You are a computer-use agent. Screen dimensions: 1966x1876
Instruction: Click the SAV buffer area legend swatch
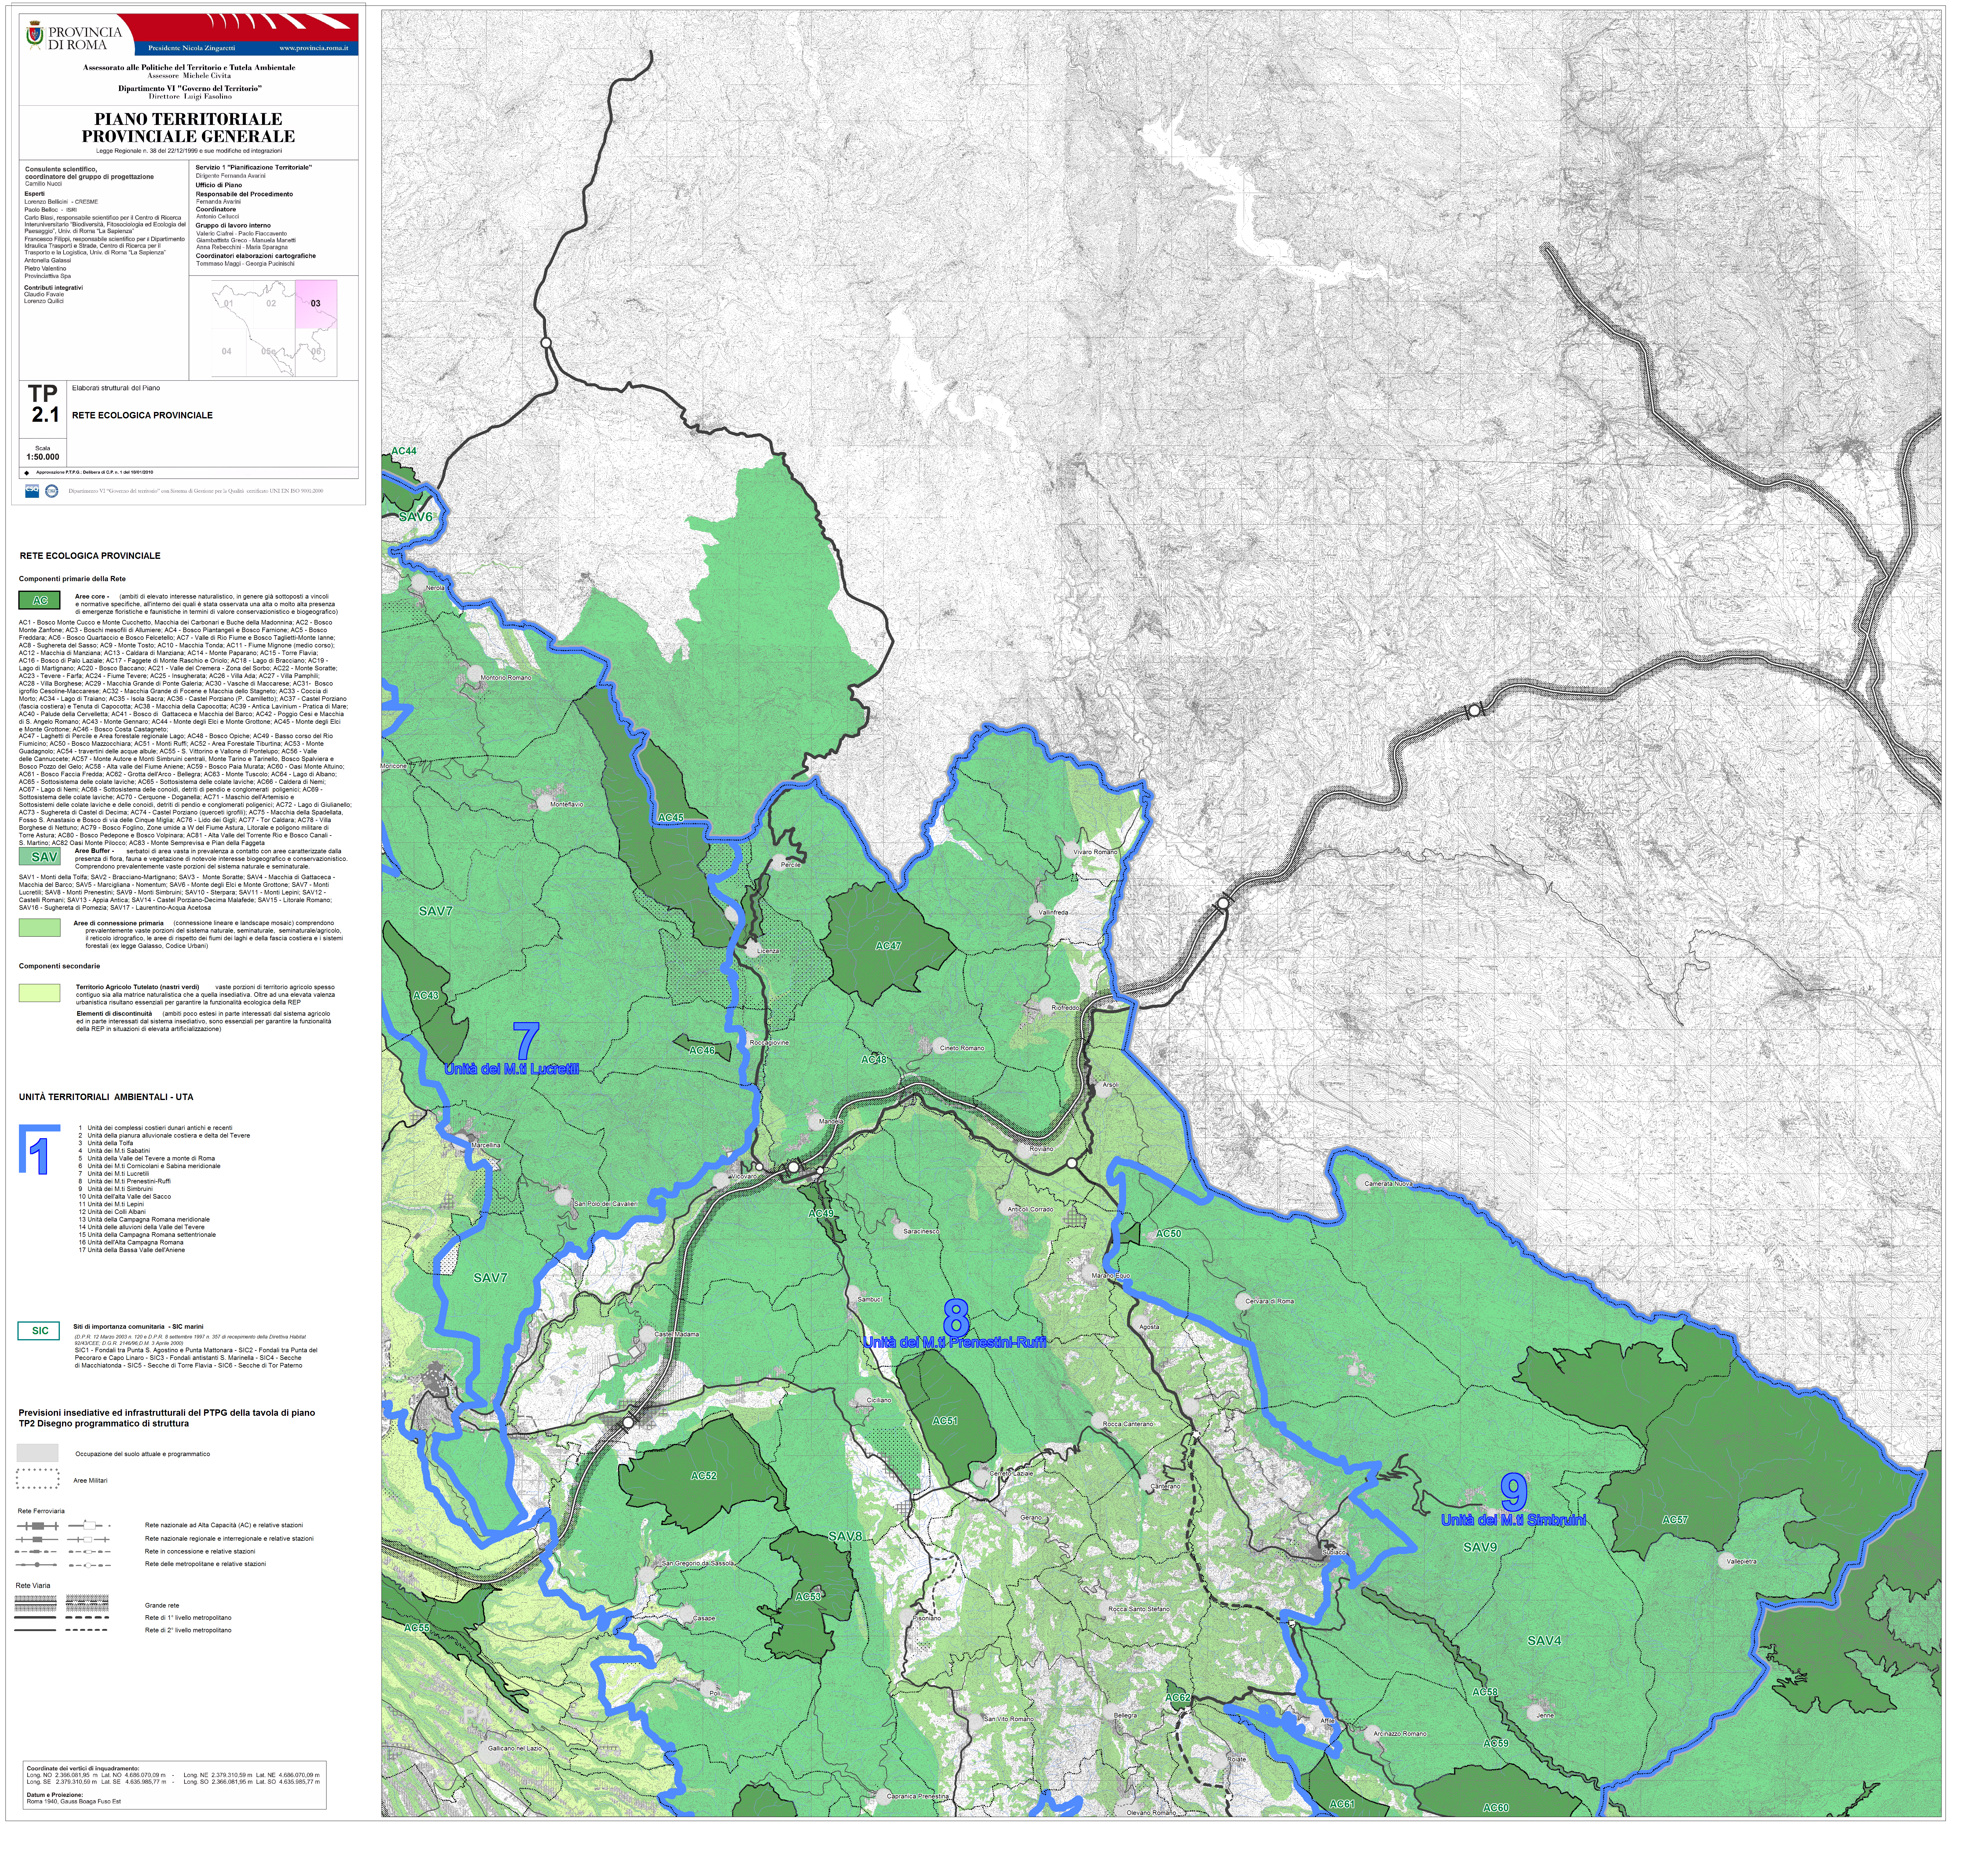tap(40, 856)
